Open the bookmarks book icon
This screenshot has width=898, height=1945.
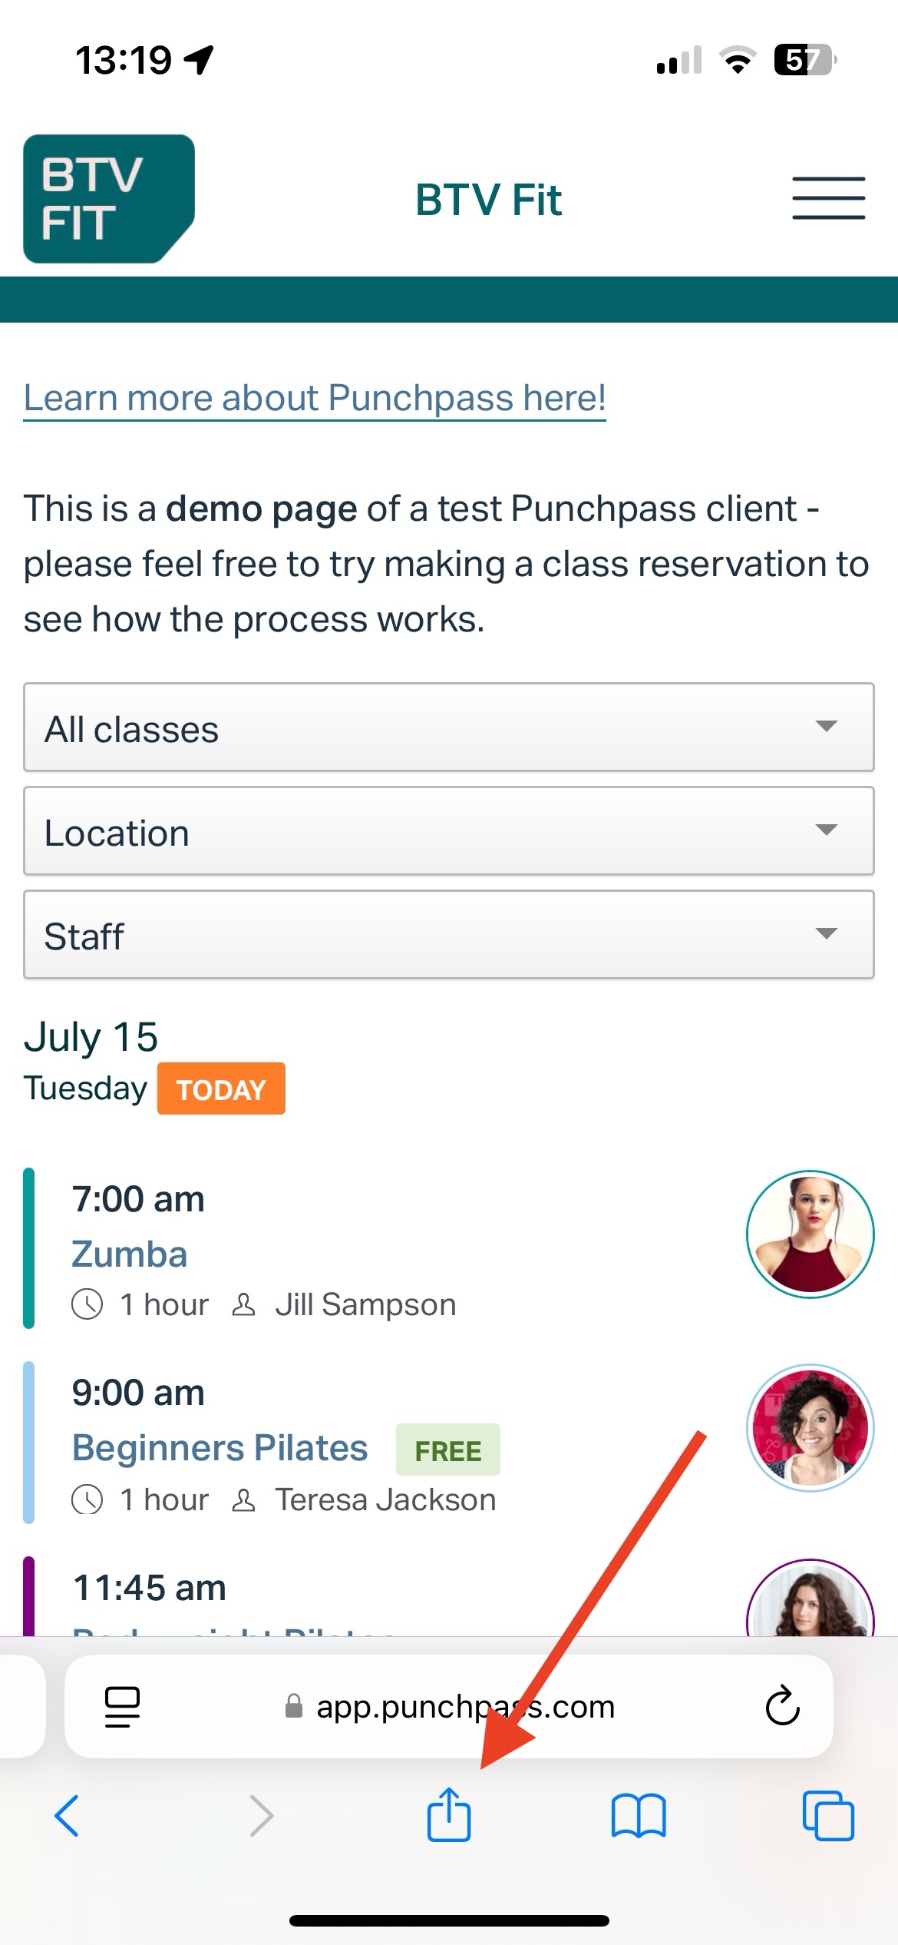(639, 1816)
